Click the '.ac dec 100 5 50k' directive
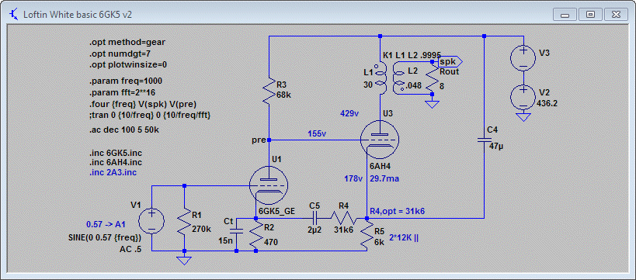The width and height of the screenshot is (636, 280). click(x=124, y=130)
